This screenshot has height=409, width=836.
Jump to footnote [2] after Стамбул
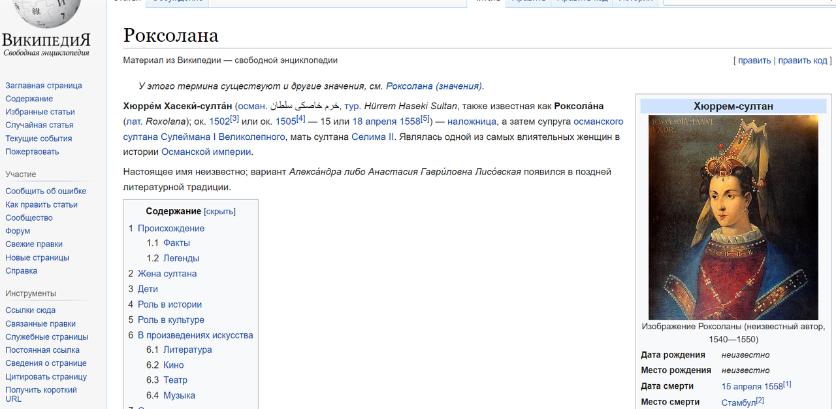pyautogui.click(x=760, y=400)
